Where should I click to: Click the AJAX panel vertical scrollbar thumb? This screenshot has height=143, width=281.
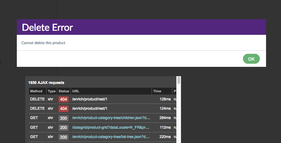(x=179, y=80)
